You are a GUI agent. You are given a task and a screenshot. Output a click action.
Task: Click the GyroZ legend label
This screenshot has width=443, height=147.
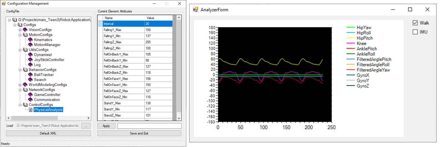[x=363, y=86]
